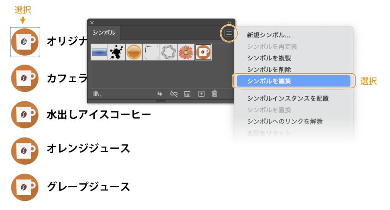Click the Delete Symbol trash icon
Viewport: 390px width, 210px height.
click(214, 94)
